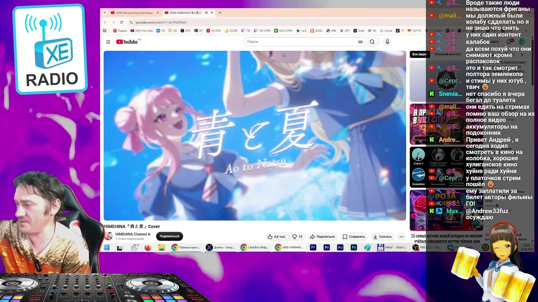Open the TCORE bookmark
This screenshot has height=302, width=538.
tap(231, 31)
